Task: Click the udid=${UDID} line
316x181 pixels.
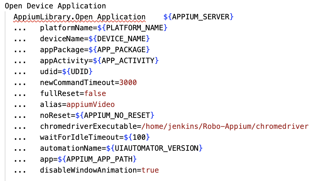Action: pos(66,72)
